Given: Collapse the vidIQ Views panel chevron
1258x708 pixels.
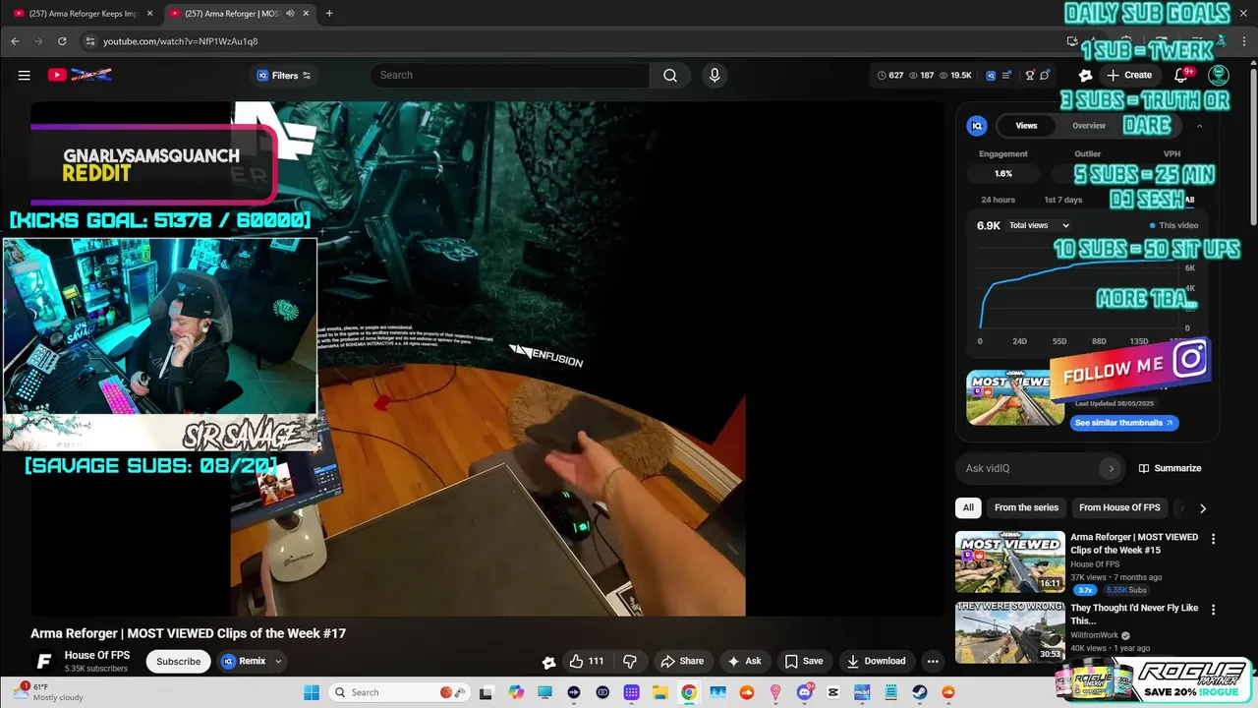Looking at the screenshot, I should click(1199, 126).
